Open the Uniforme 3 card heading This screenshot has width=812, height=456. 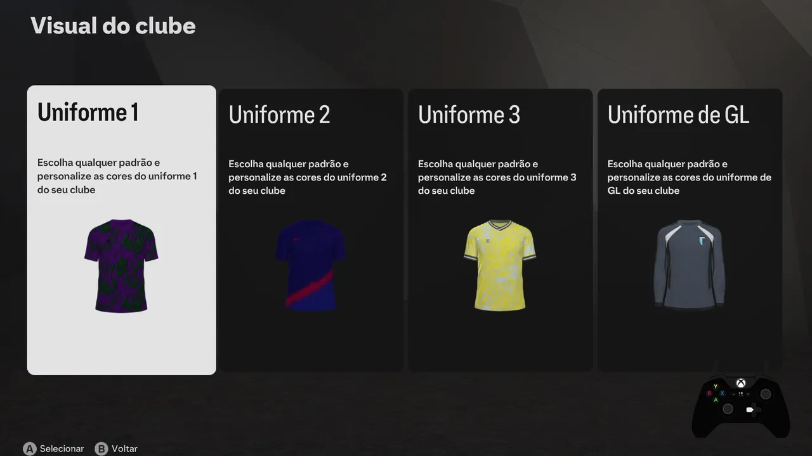coord(469,115)
